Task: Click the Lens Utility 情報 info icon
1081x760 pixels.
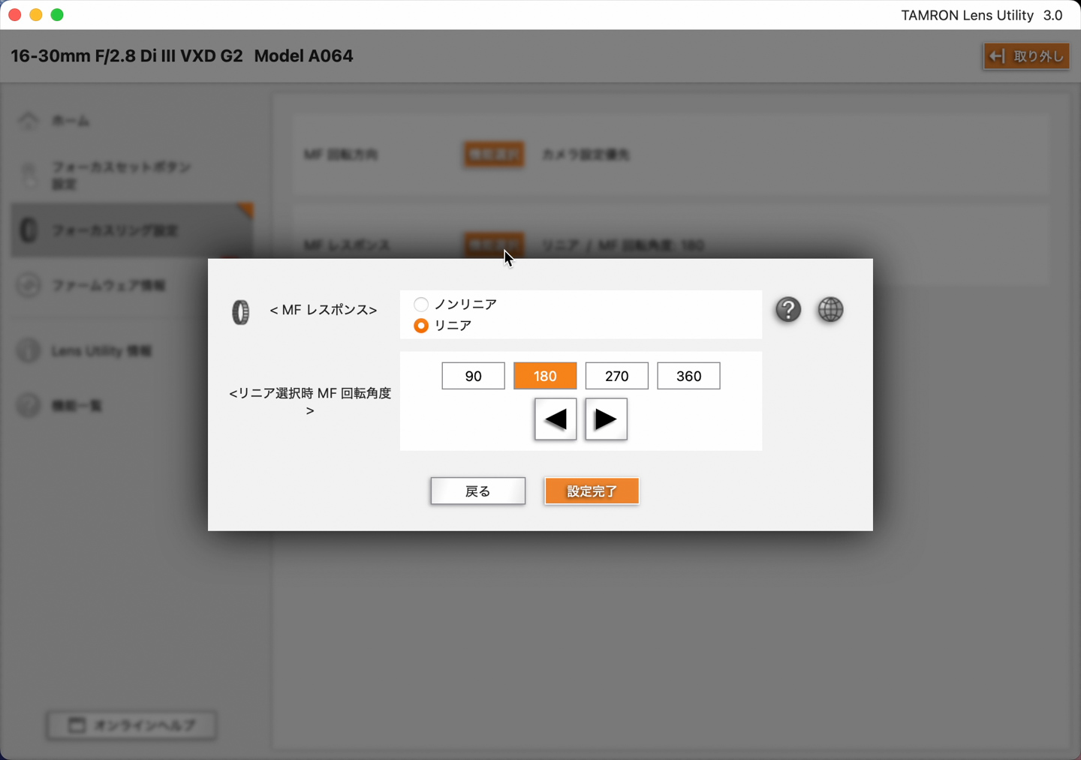Action: (x=29, y=351)
